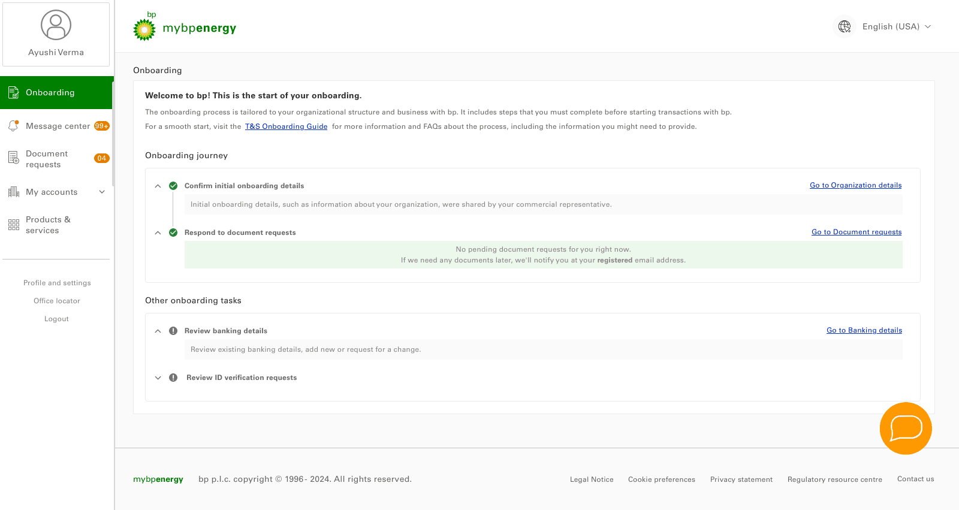959x510 pixels.
Task: Go to Organization details
Action: pyautogui.click(x=855, y=185)
